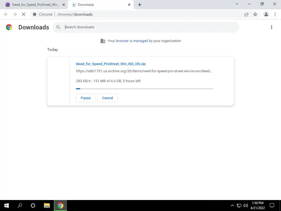
Task: Bookmark this tab with the star icon
Action: (255, 14)
